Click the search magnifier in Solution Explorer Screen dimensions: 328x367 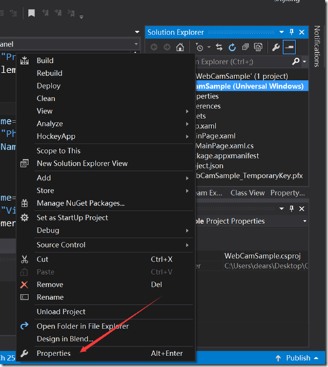(x=296, y=62)
